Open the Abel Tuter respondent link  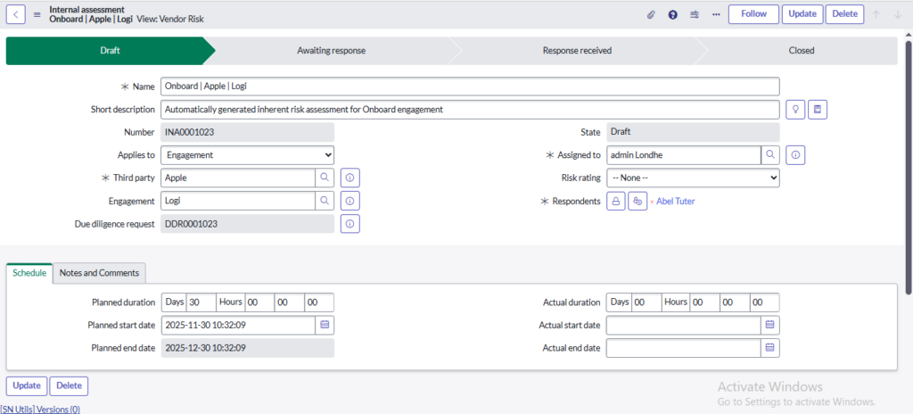(x=675, y=202)
